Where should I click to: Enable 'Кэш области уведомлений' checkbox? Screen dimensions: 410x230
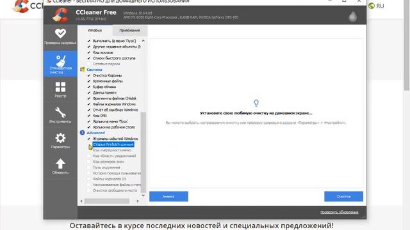click(x=88, y=156)
